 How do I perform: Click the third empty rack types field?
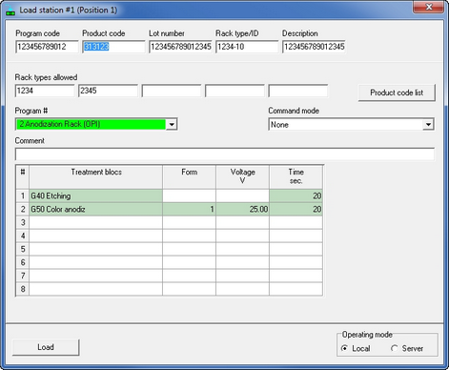point(172,91)
